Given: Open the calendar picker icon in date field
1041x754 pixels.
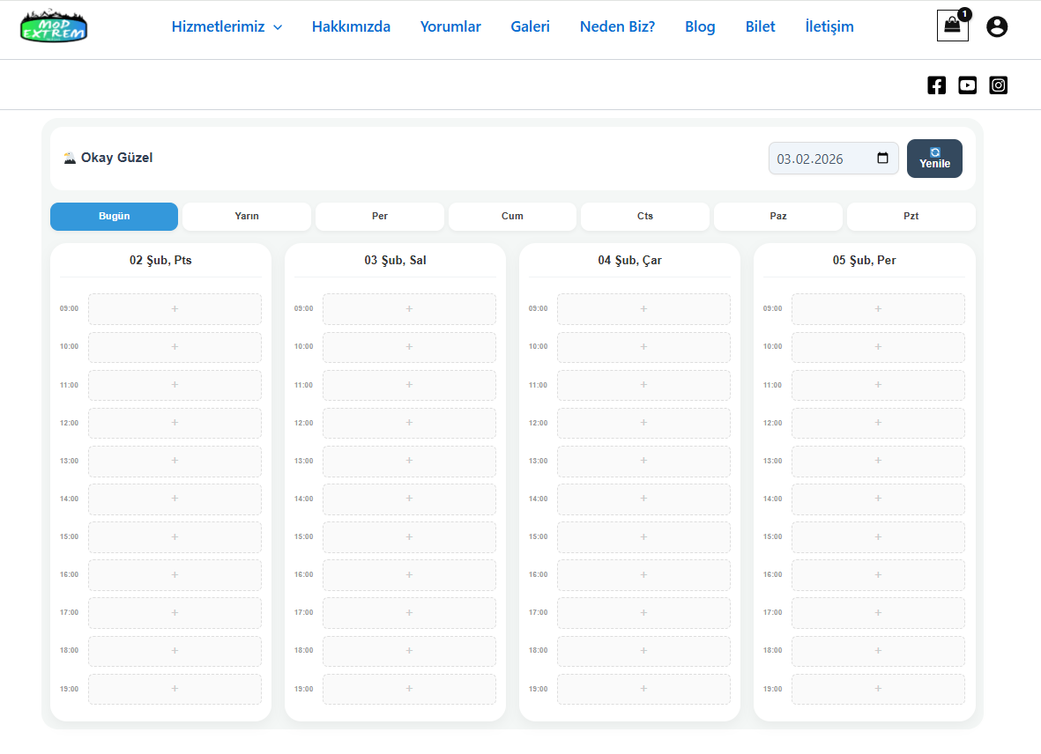Looking at the screenshot, I should click(x=882, y=159).
